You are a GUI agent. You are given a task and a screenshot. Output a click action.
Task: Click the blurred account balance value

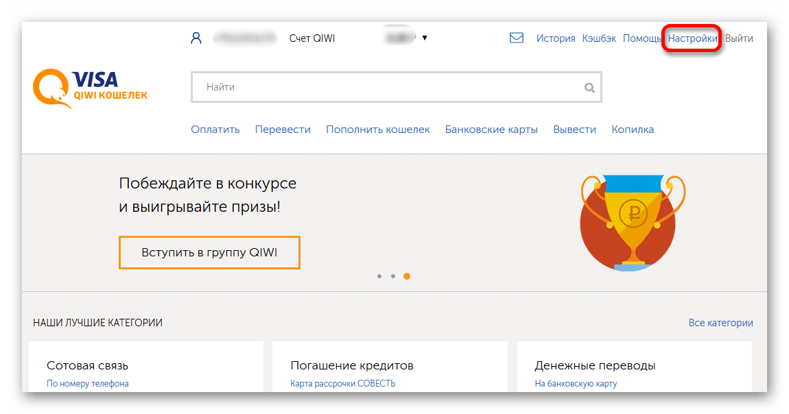tap(400, 37)
